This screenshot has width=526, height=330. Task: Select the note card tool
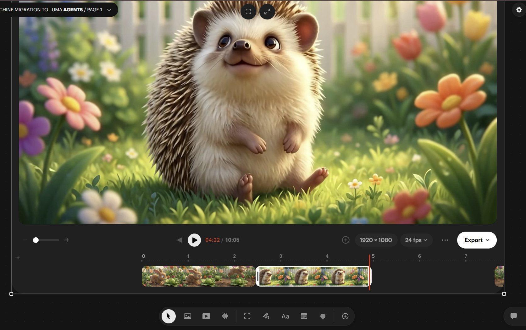click(304, 316)
